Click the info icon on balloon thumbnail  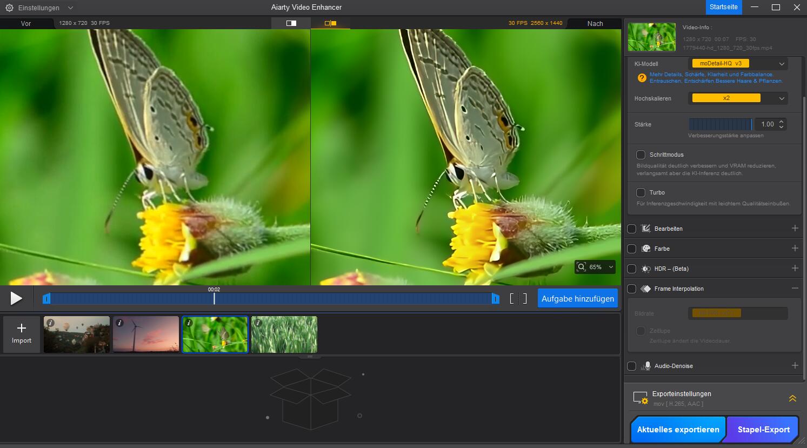[50, 323]
